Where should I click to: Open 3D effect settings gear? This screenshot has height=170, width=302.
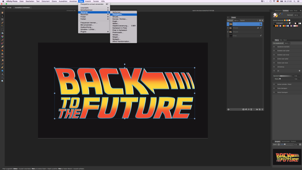(300, 71)
